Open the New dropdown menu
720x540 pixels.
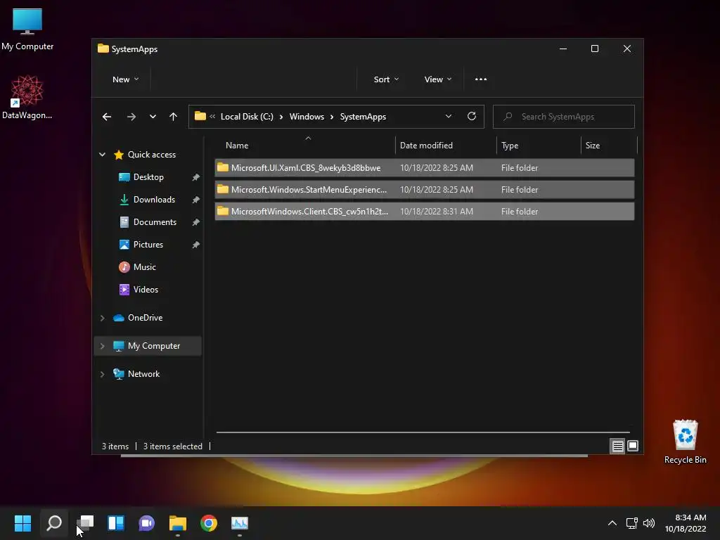(x=125, y=79)
